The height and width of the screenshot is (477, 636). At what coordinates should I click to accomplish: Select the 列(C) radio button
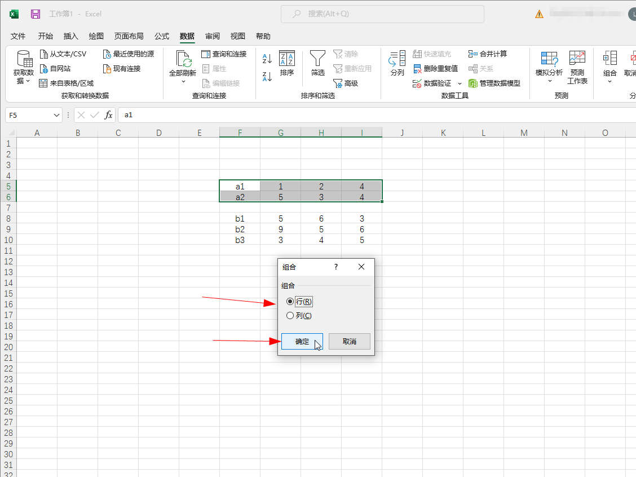coord(290,316)
